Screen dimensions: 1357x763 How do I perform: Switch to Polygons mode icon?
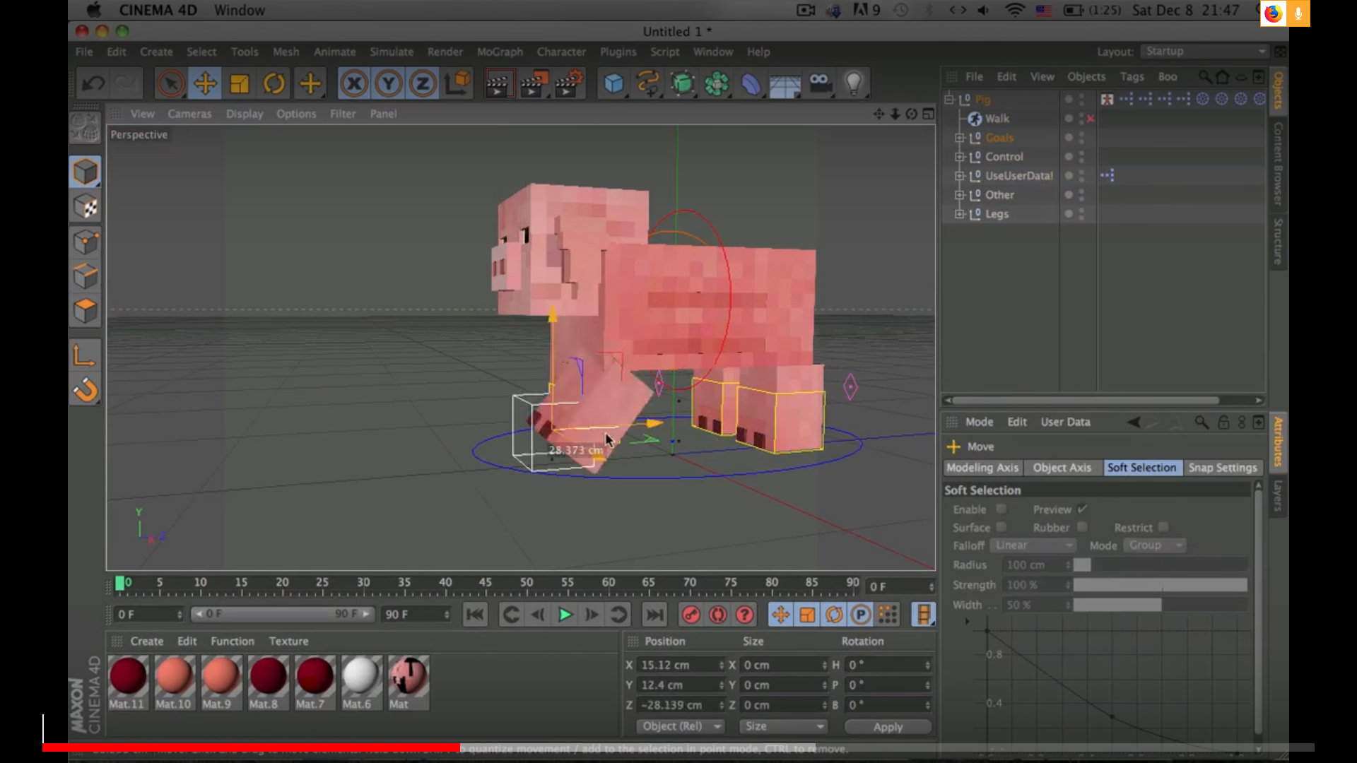click(x=86, y=311)
